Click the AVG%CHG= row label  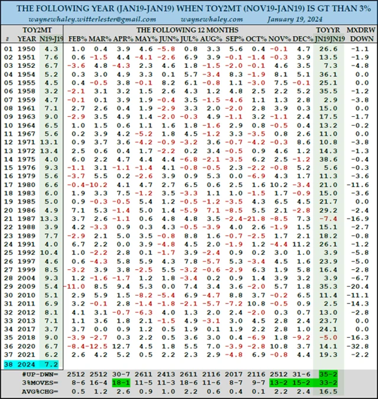(x=40, y=391)
